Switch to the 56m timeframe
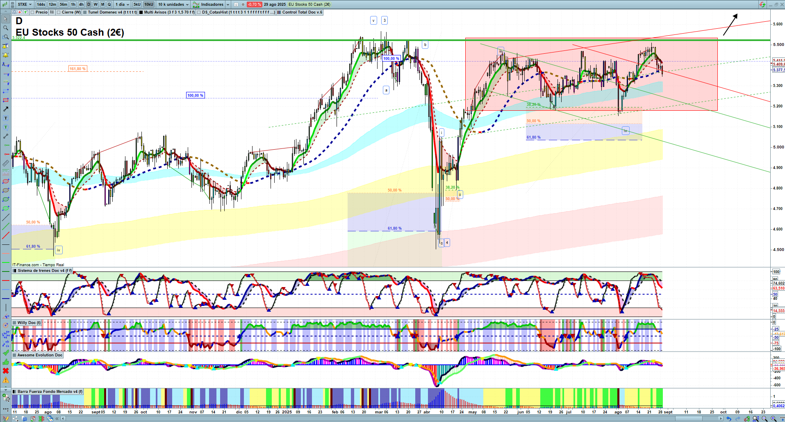Screen dimensions: 785x422 tap(63, 5)
